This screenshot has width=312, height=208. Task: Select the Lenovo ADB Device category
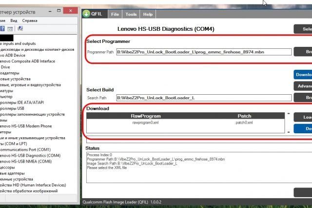pos(13,55)
